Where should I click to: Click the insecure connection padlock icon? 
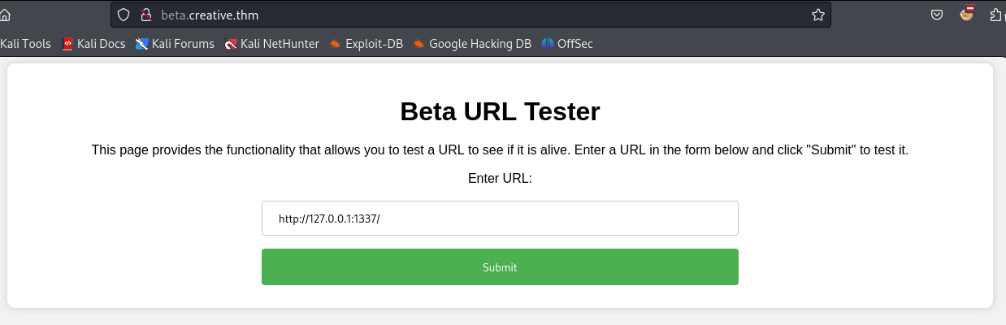pyautogui.click(x=146, y=15)
